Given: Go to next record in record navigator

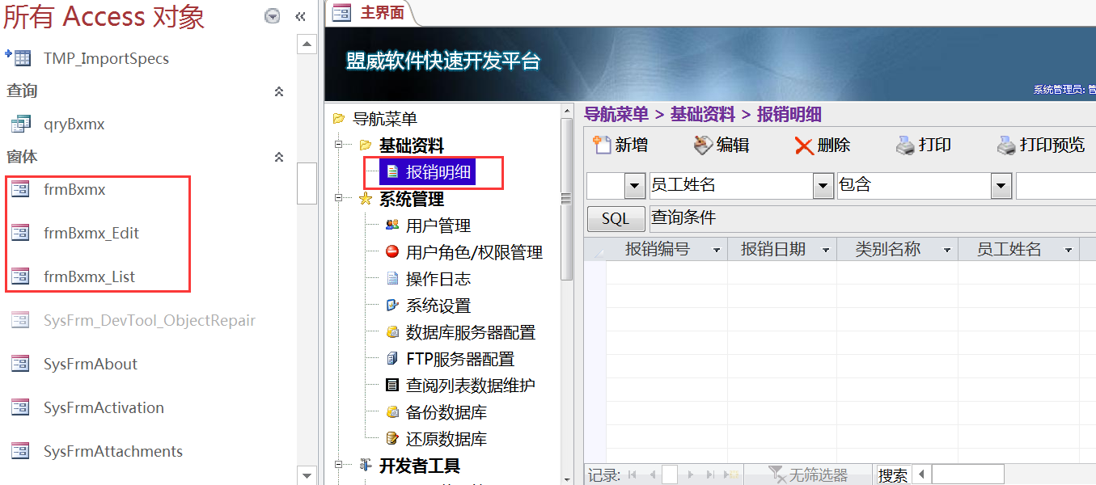Looking at the screenshot, I should (x=690, y=475).
